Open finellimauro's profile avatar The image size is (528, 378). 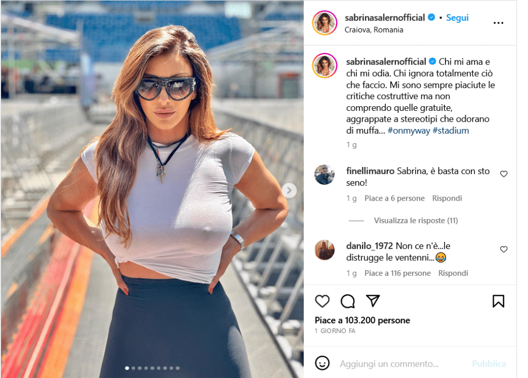[x=324, y=174]
